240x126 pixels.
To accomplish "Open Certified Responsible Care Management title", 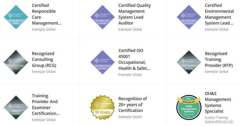I will point(47,14).
